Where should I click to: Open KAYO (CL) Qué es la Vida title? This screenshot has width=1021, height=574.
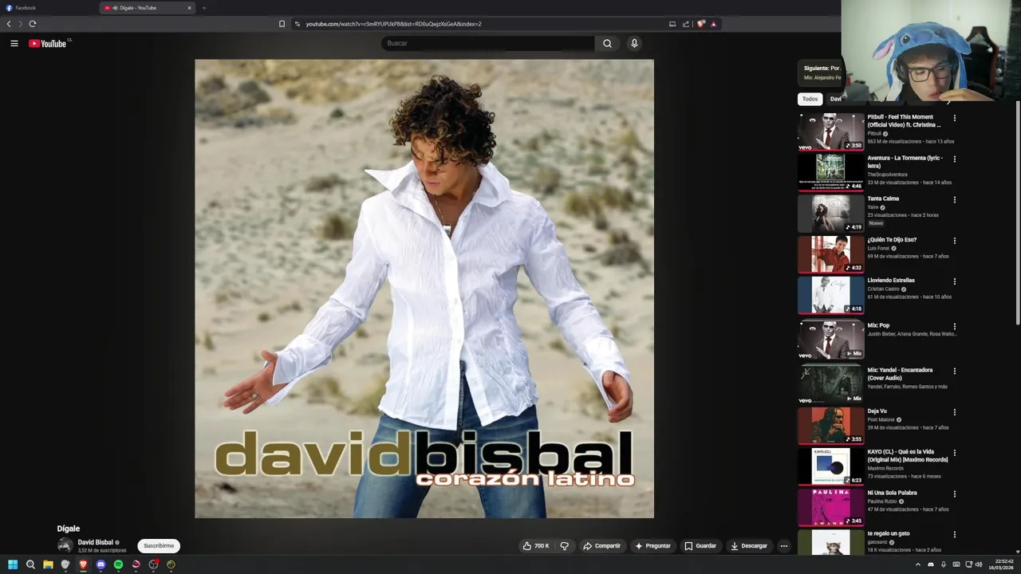tap(908, 455)
